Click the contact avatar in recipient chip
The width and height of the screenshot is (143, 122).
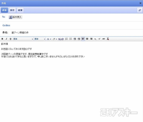[10, 17]
